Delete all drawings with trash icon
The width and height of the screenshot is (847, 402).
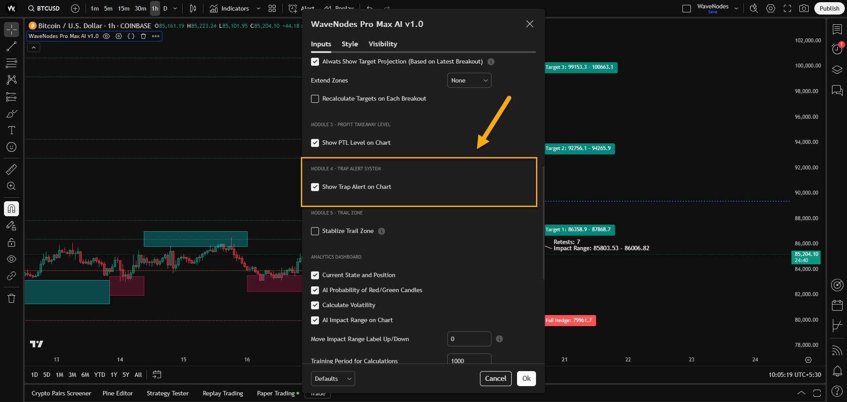point(11,298)
